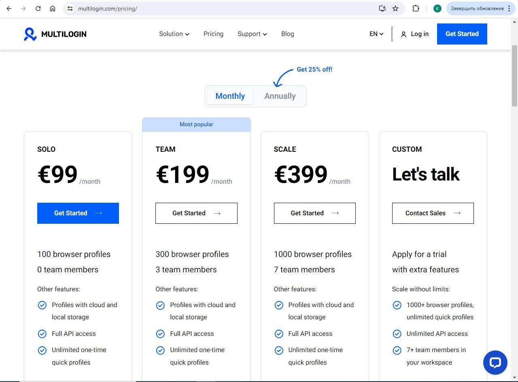Screen dimensions: 518x382
Task: Open the Chrome profile avatar K
Action: click(x=437, y=8)
